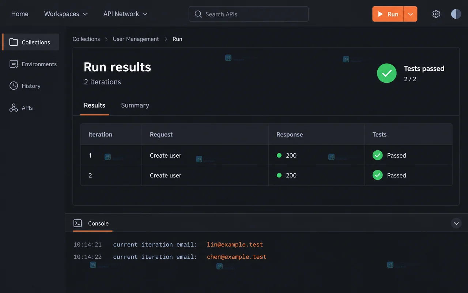The image size is (468, 293).
Task: Click the 10:14:21 console timestamp
Action: point(87,244)
